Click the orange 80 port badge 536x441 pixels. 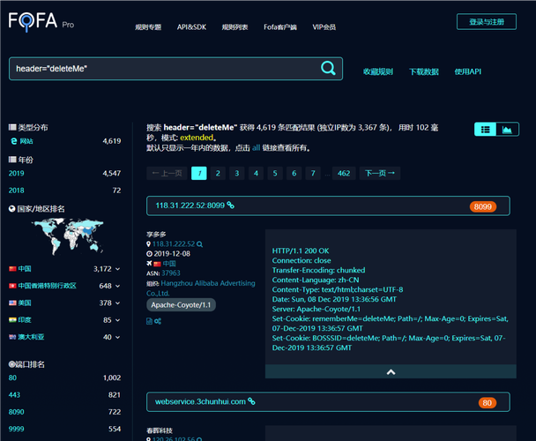pyautogui.click(x=488, y=403)
